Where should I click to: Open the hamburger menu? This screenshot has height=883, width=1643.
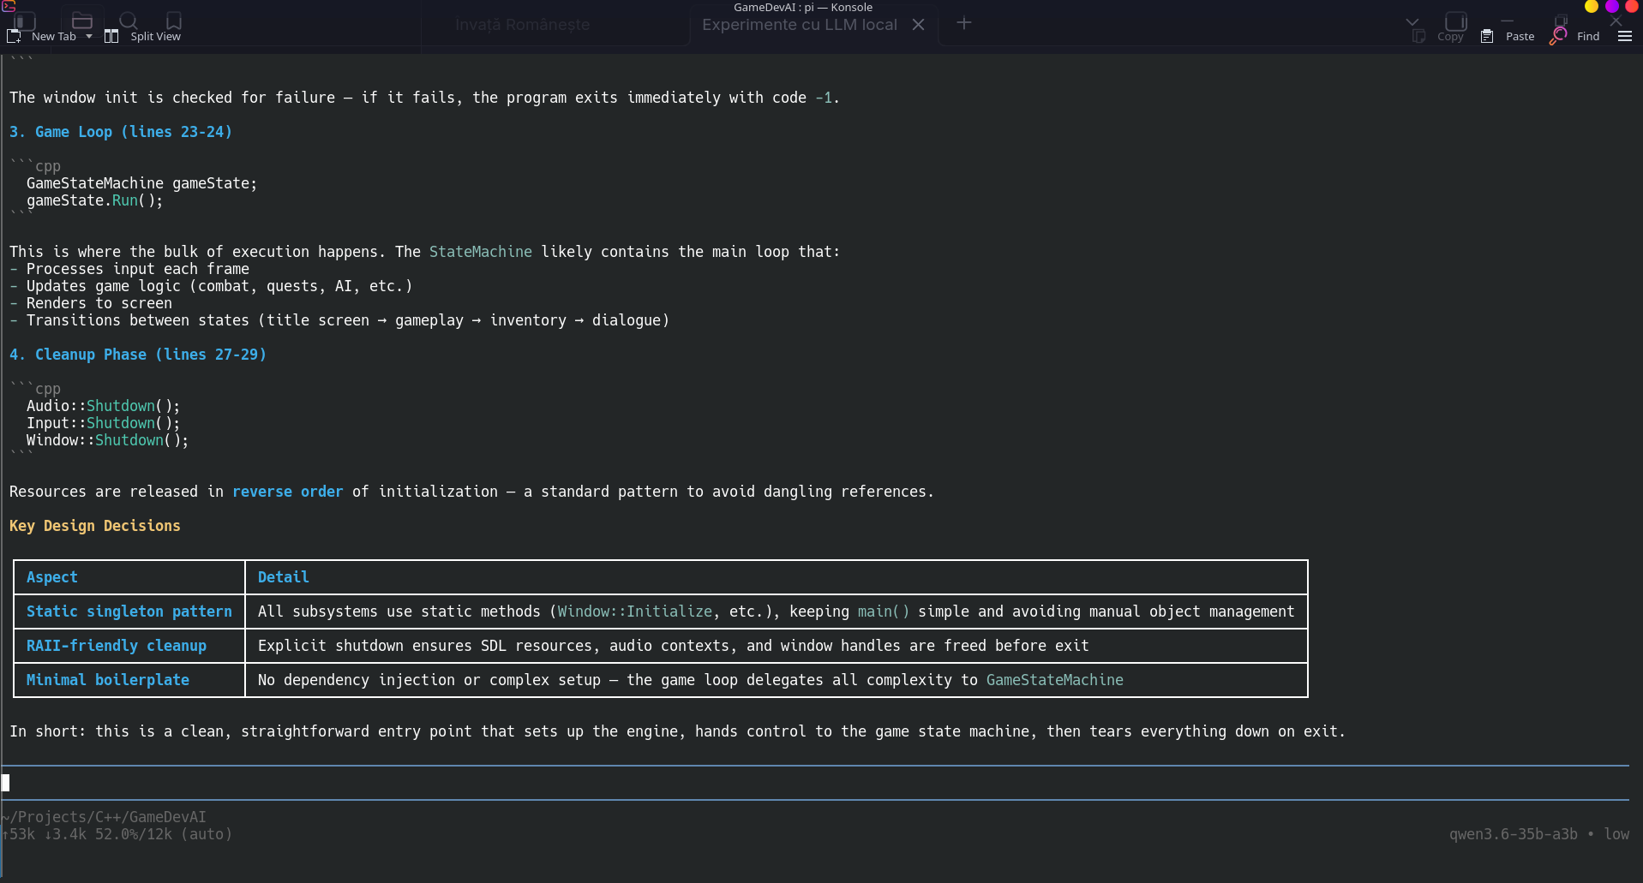(1625, 36)
